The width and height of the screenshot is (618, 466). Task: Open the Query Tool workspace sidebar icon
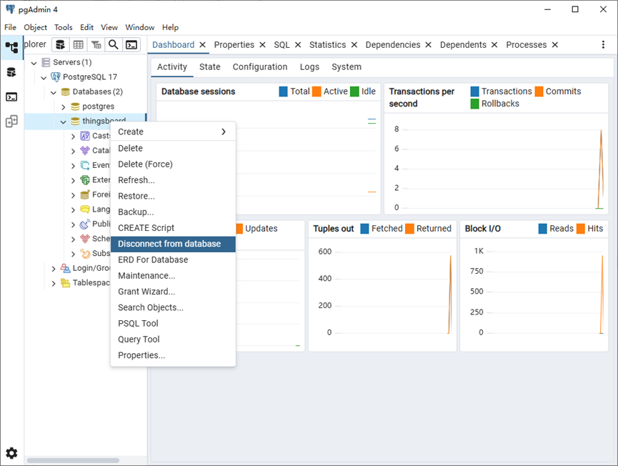(x=11, y=72)
